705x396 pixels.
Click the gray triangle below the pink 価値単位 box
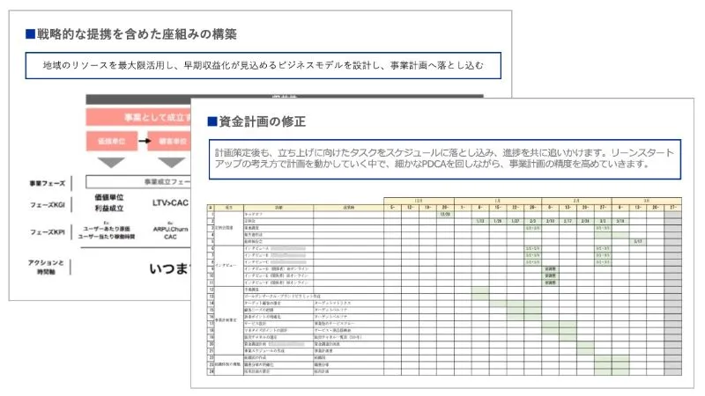tap(111, 162)
